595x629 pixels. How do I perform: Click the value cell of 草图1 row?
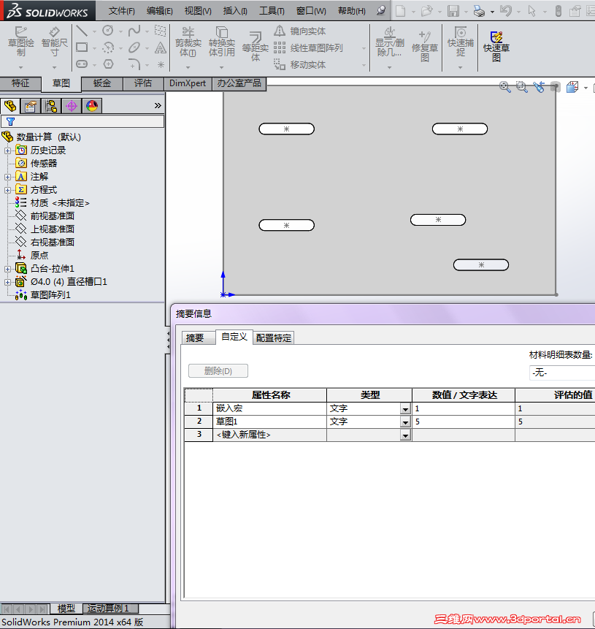coord(464,422)
